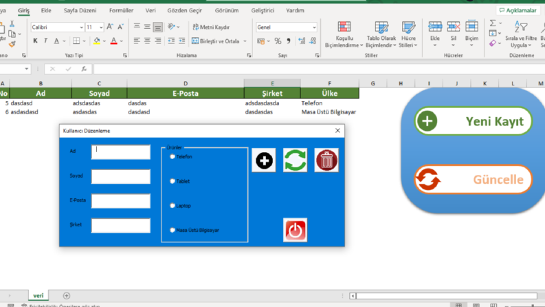Toggle italic formatting (T) in ribbon

pyautogui.click(x=45, y=41)
